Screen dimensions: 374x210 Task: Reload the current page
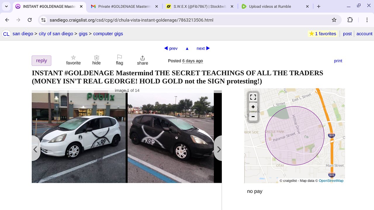30,20
